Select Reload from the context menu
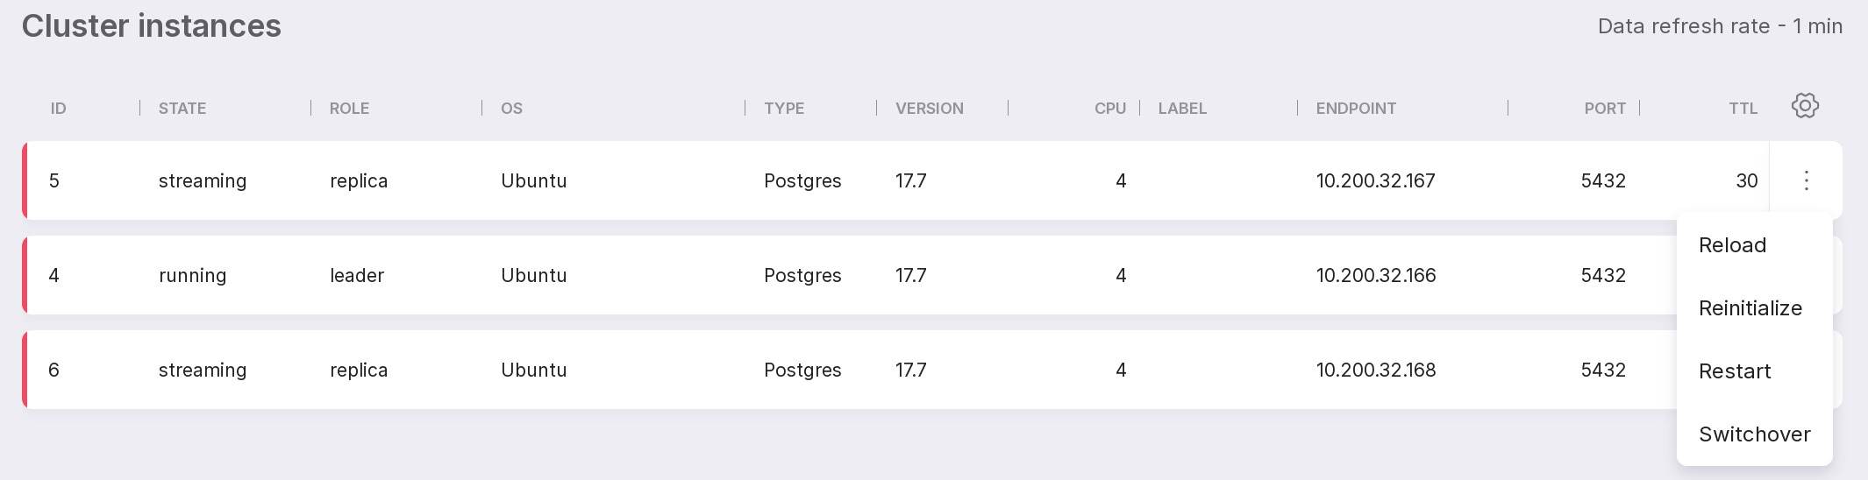This screenshot has width=1868, height=480. (1732, 245)
